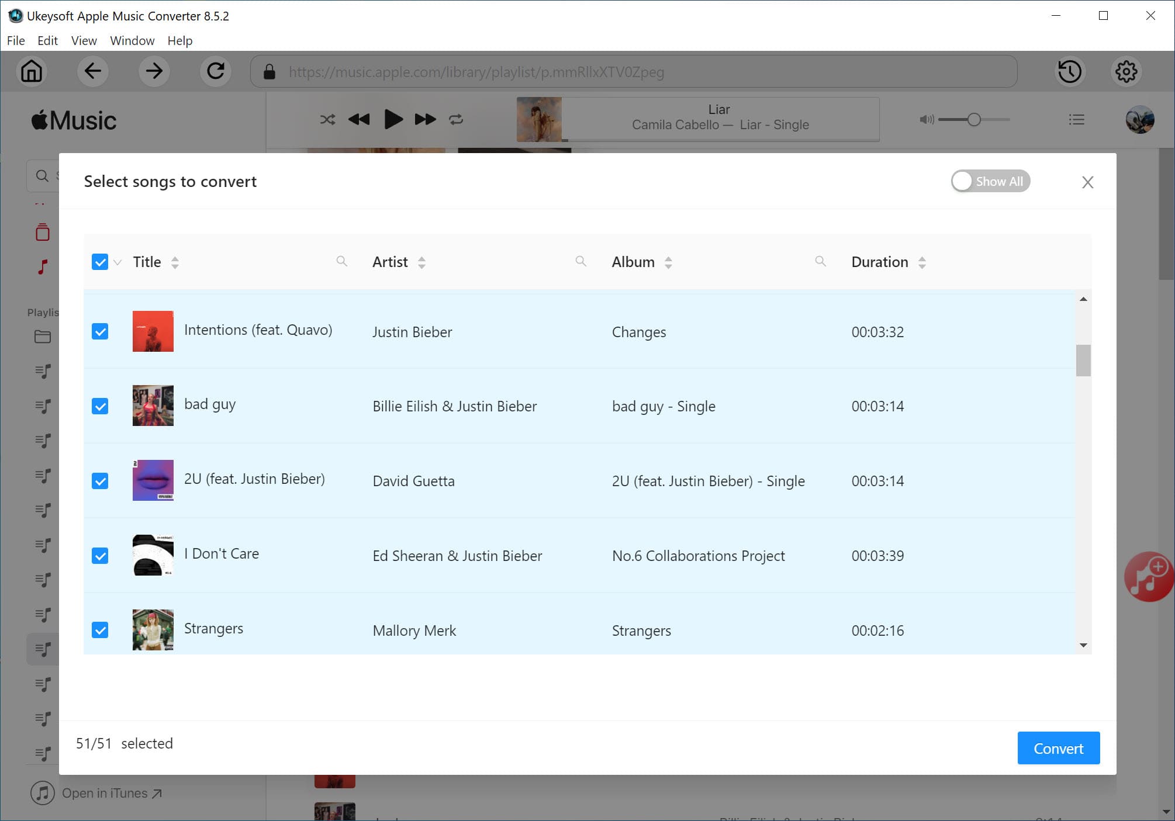
Task: Sort the list by Artist arrows
Action: (x=421, y=262)
